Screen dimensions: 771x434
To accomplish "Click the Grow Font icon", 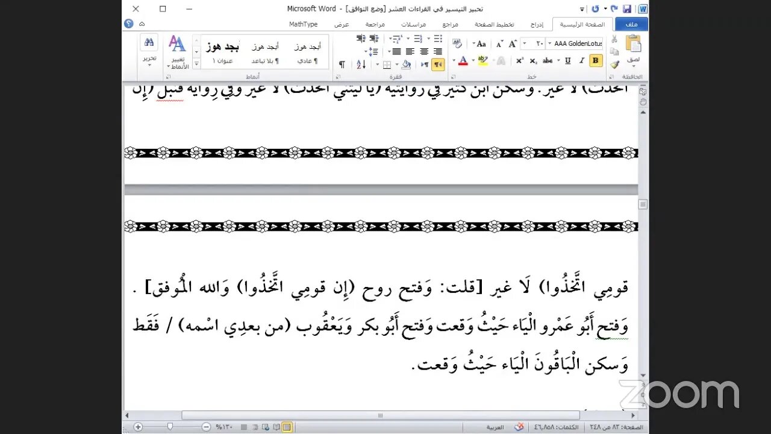I will pyautogui.click(x=513, y=44).
